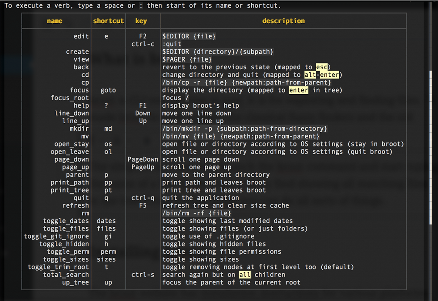Select the 'mkdir' verb name
The image size is (438, 301).
click(x=80, y=129)
